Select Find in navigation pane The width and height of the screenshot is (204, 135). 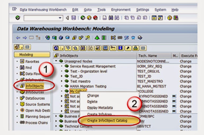click(x=29, y=67)
